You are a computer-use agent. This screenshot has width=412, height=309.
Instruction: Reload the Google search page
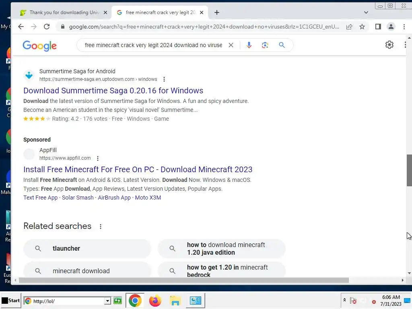coord(47,27)
